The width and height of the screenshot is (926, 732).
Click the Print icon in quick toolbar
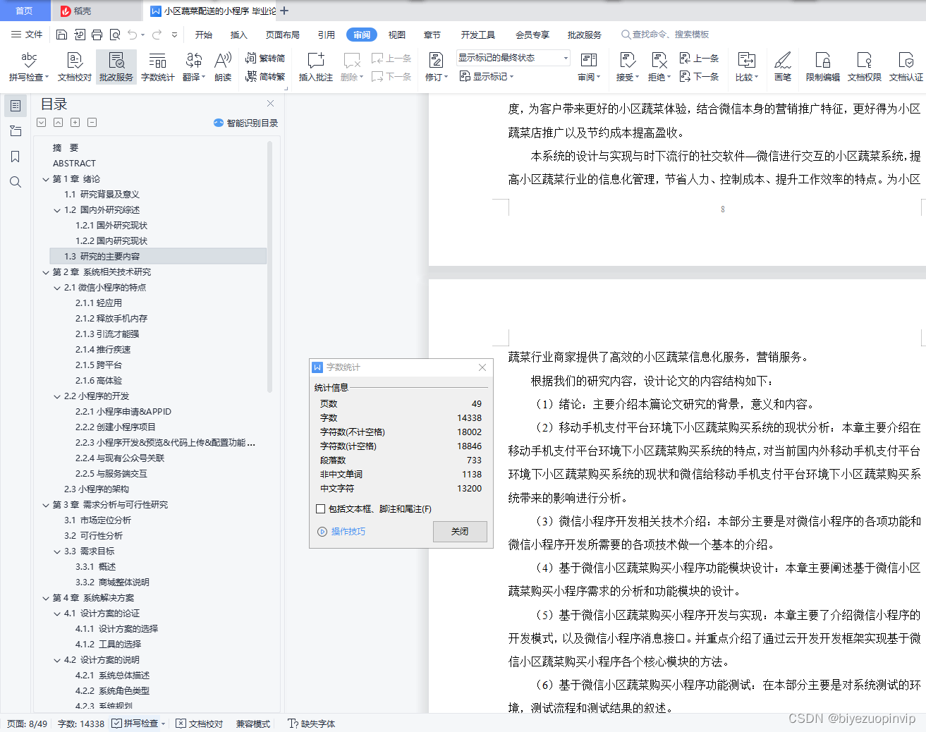click(97, 35)
